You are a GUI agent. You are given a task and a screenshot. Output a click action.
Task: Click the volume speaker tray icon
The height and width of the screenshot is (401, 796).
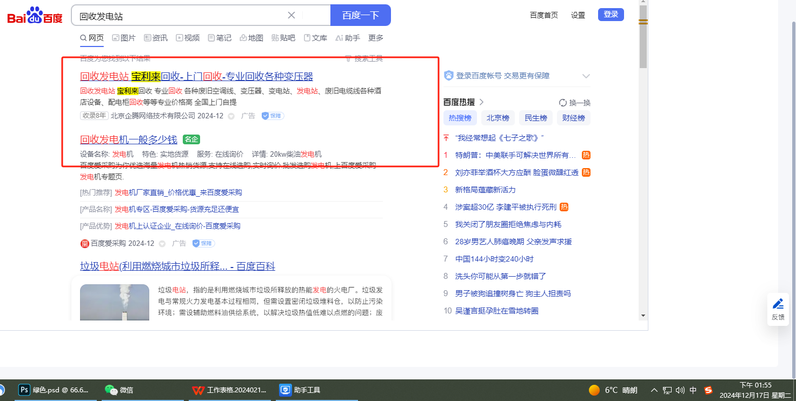(x=680, y=390)
